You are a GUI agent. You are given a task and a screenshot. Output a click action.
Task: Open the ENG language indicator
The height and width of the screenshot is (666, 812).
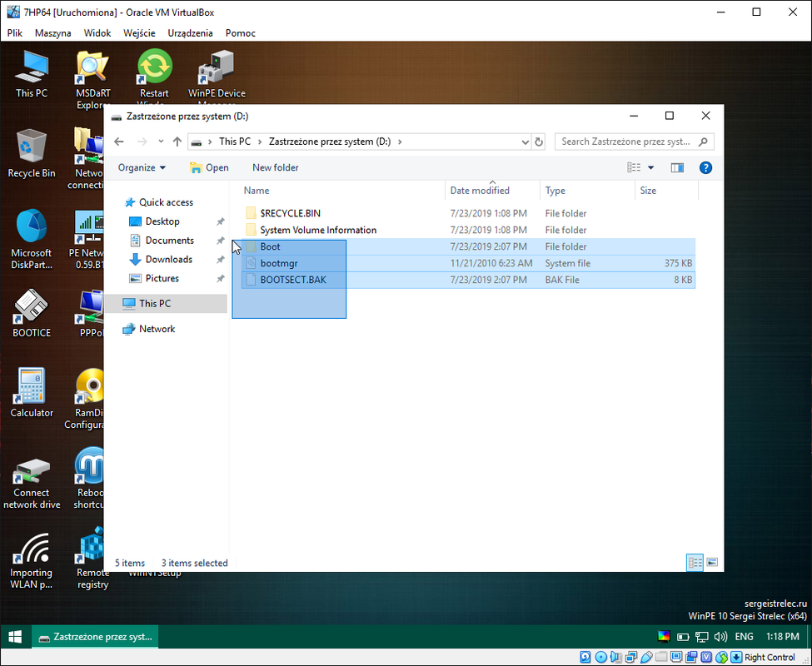pyautogui.click(x=745, y=637)
